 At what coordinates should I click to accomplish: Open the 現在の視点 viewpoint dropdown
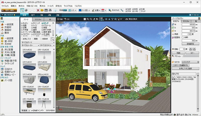[134, 19]
